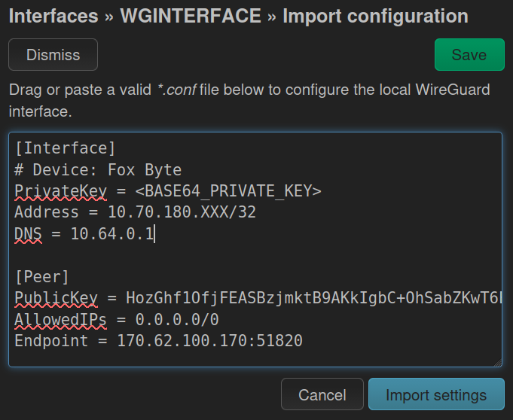The height and width of the screenshot is (420, 513).
Task: Place cursor on the [Interface] line
Action: click(65, 148)
